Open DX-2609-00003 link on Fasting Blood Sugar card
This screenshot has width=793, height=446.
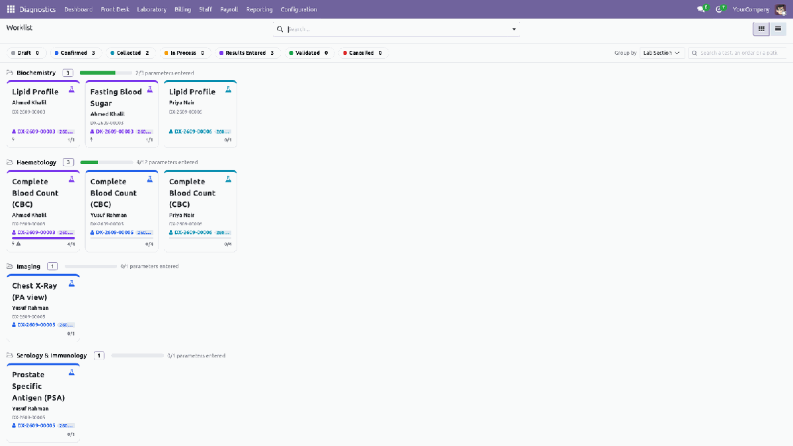pyautogui.click(x=114, y=131)
